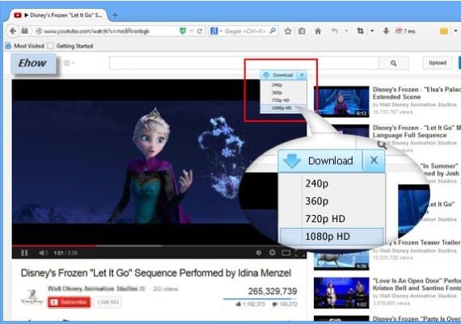Click the Watch Later clock icon

259,253
